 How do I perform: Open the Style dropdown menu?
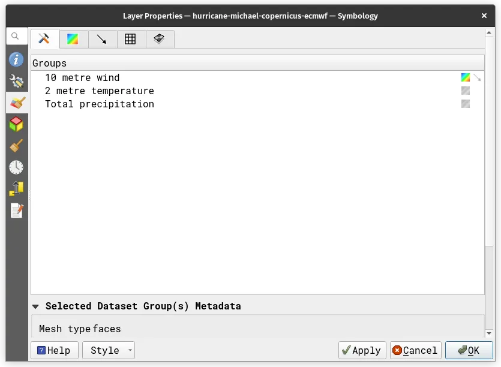[109, 350]
